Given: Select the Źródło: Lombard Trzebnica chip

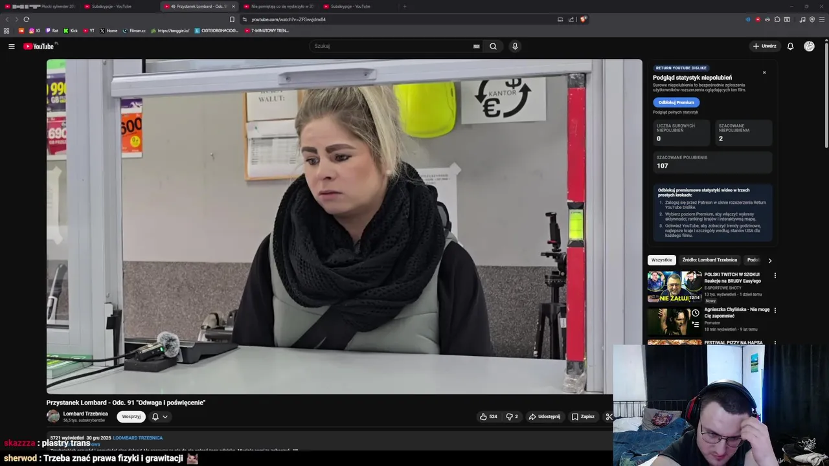Looking at the screenshot, I should click(710, 260).
